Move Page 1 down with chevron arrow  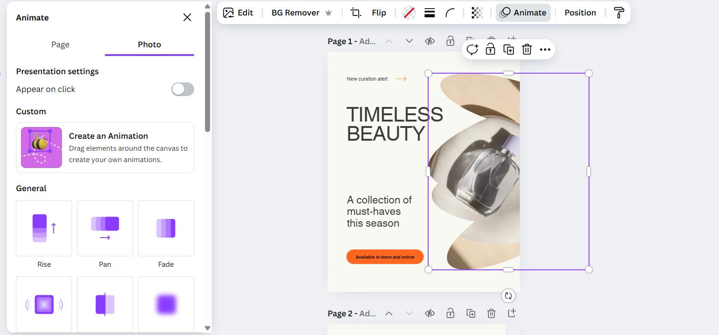(x=409, y=41)
